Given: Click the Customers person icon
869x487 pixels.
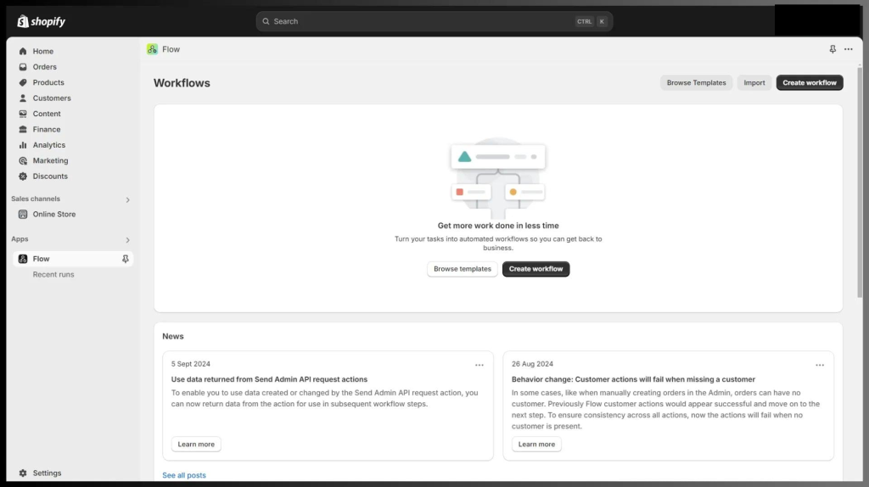Looking at the screenshot, I should [23, 98].
